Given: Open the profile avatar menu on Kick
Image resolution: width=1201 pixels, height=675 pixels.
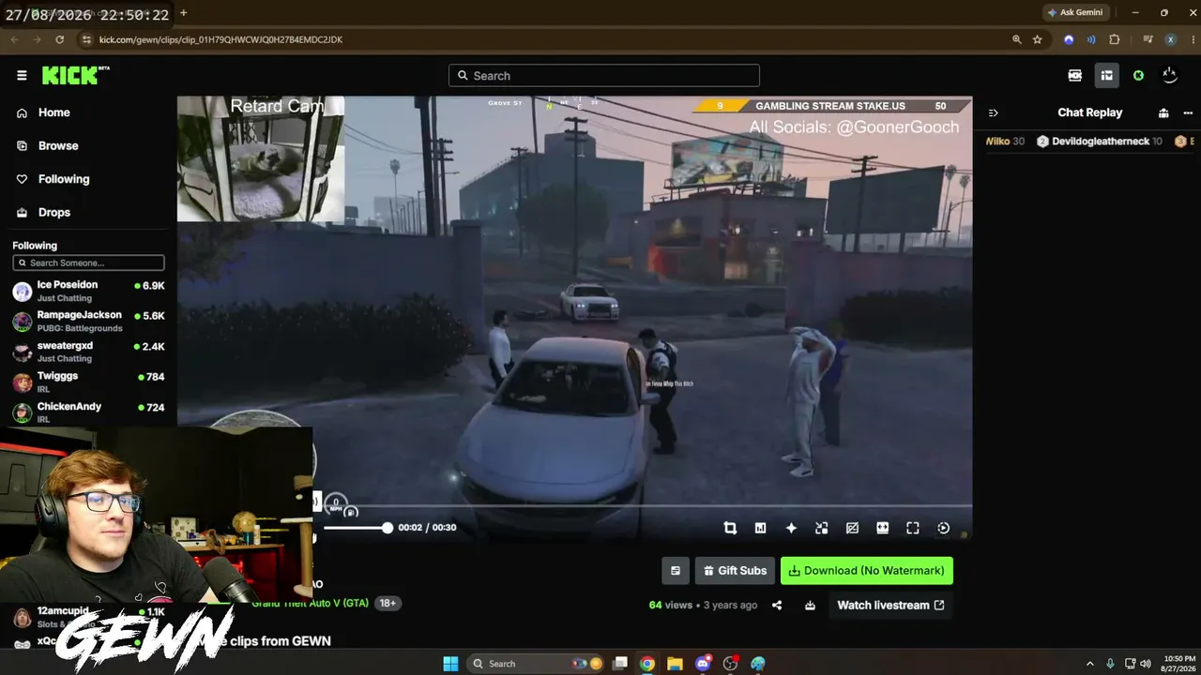Looking at the screenshot, I should click(x=1169, y=76).
